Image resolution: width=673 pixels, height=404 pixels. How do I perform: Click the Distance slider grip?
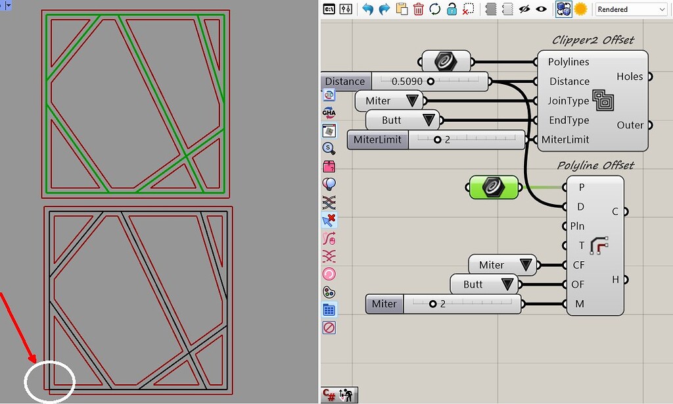(x=430, y=81)
